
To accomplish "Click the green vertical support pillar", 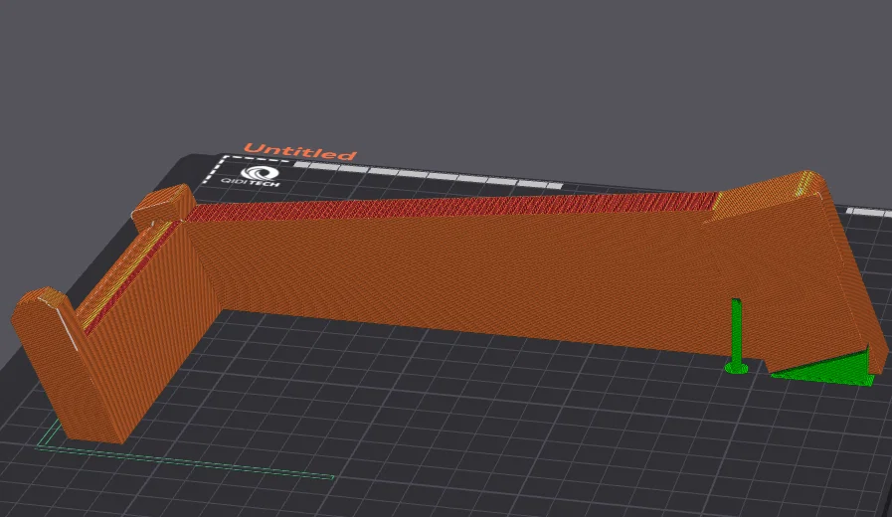I will pos(736,336).
